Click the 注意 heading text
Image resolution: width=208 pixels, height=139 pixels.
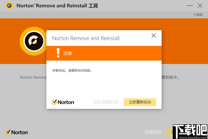tap(68, 53)
